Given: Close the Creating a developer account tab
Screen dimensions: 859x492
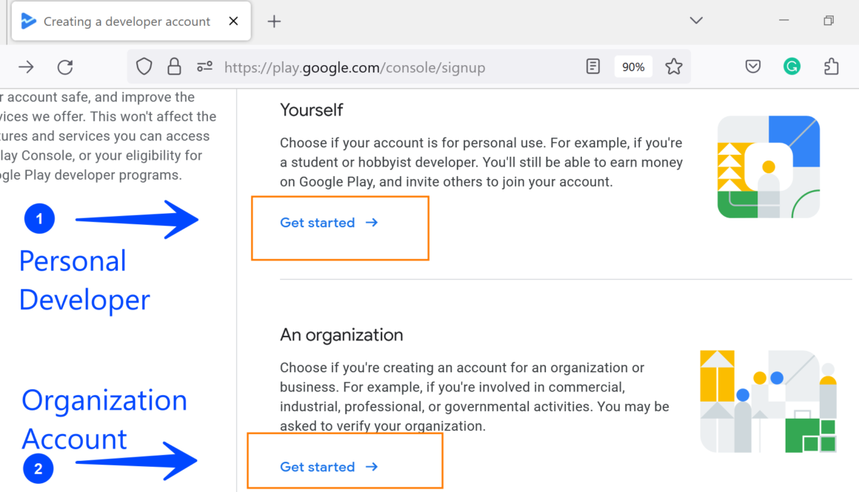Looking at the screenshot, I should [233, 21].
